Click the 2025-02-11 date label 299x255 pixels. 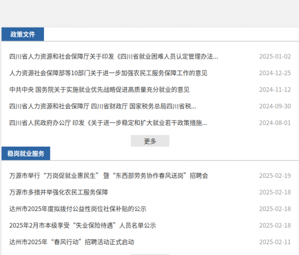coord(275,242)
